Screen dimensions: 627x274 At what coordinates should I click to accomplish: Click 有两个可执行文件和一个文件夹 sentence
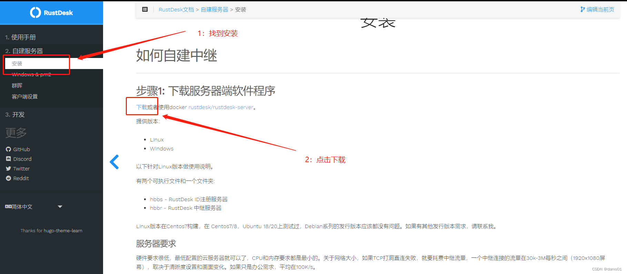pos(175,181)
